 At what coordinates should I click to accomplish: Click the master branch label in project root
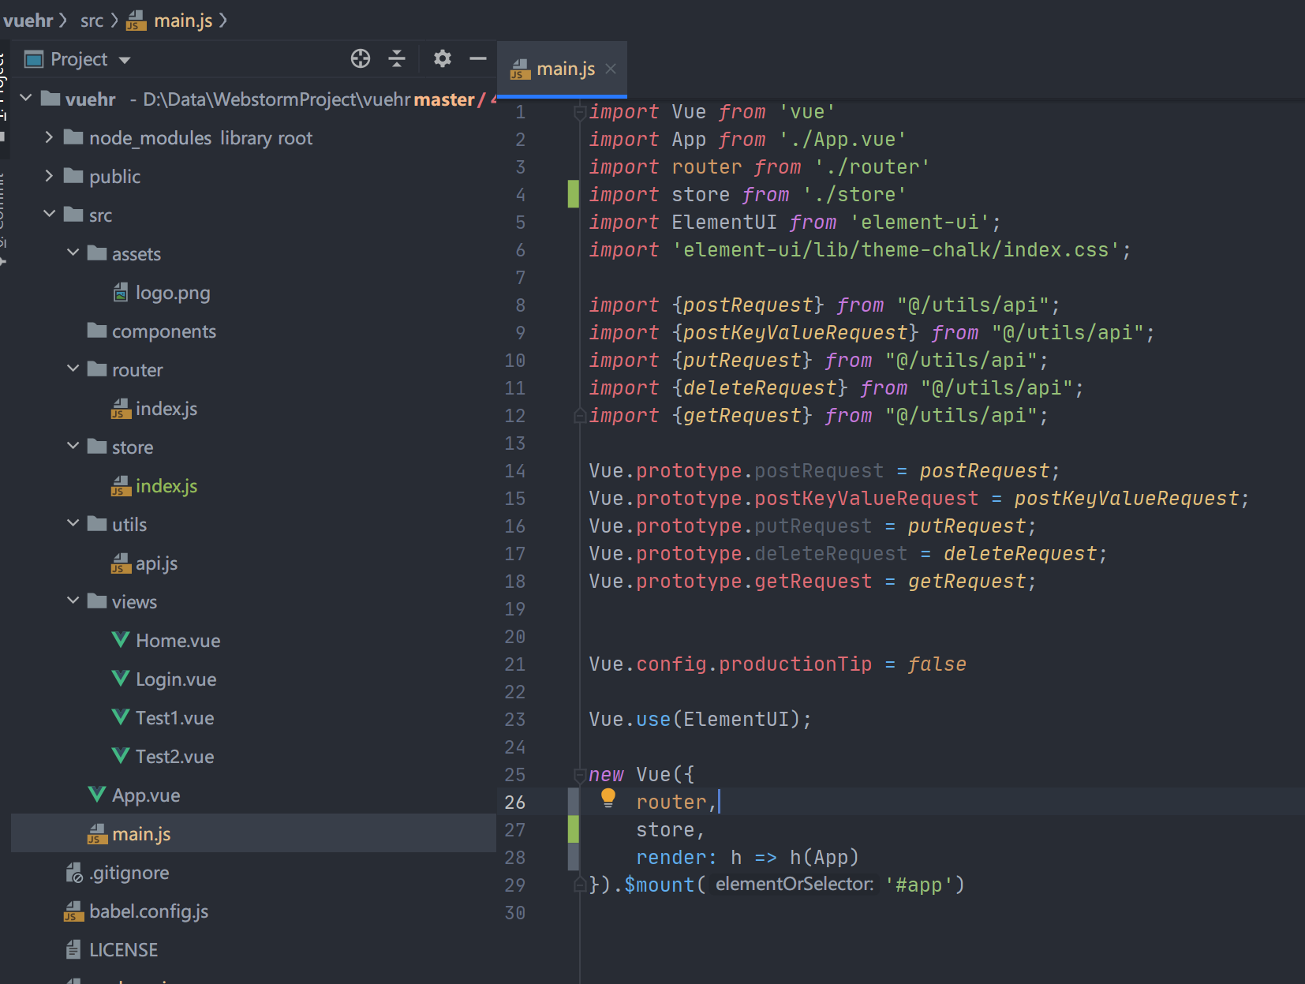(x=444, y=99)
